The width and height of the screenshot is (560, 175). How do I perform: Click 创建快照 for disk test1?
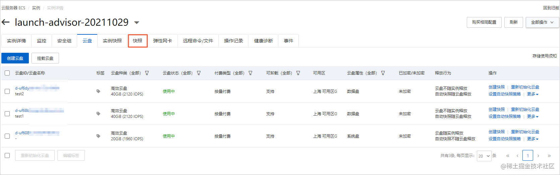tap(497, 110)
